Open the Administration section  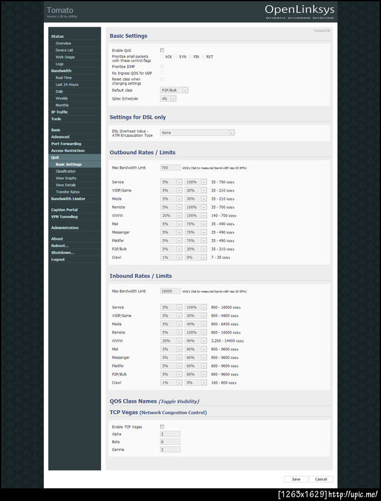pos(65,228)
